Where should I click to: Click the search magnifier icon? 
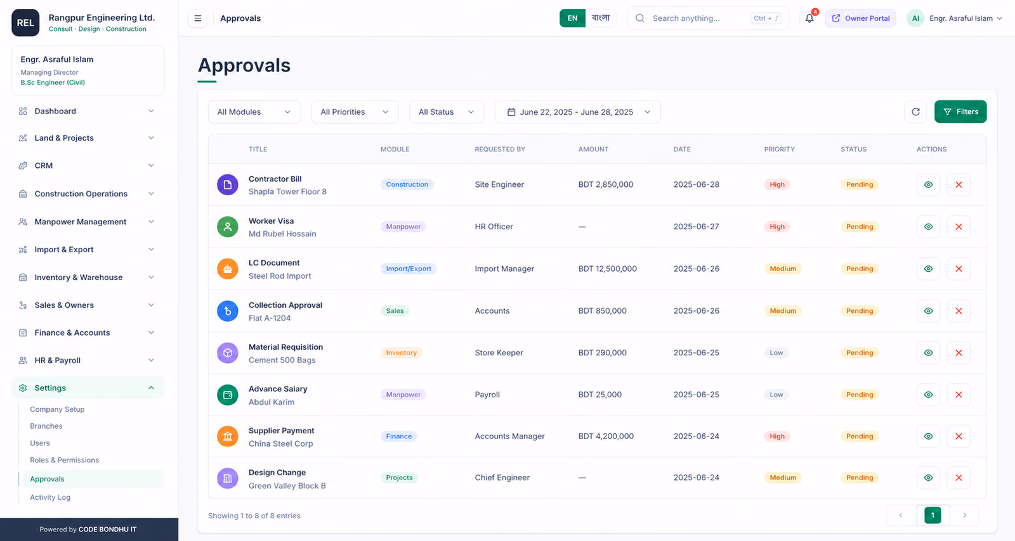coord(640,18)
